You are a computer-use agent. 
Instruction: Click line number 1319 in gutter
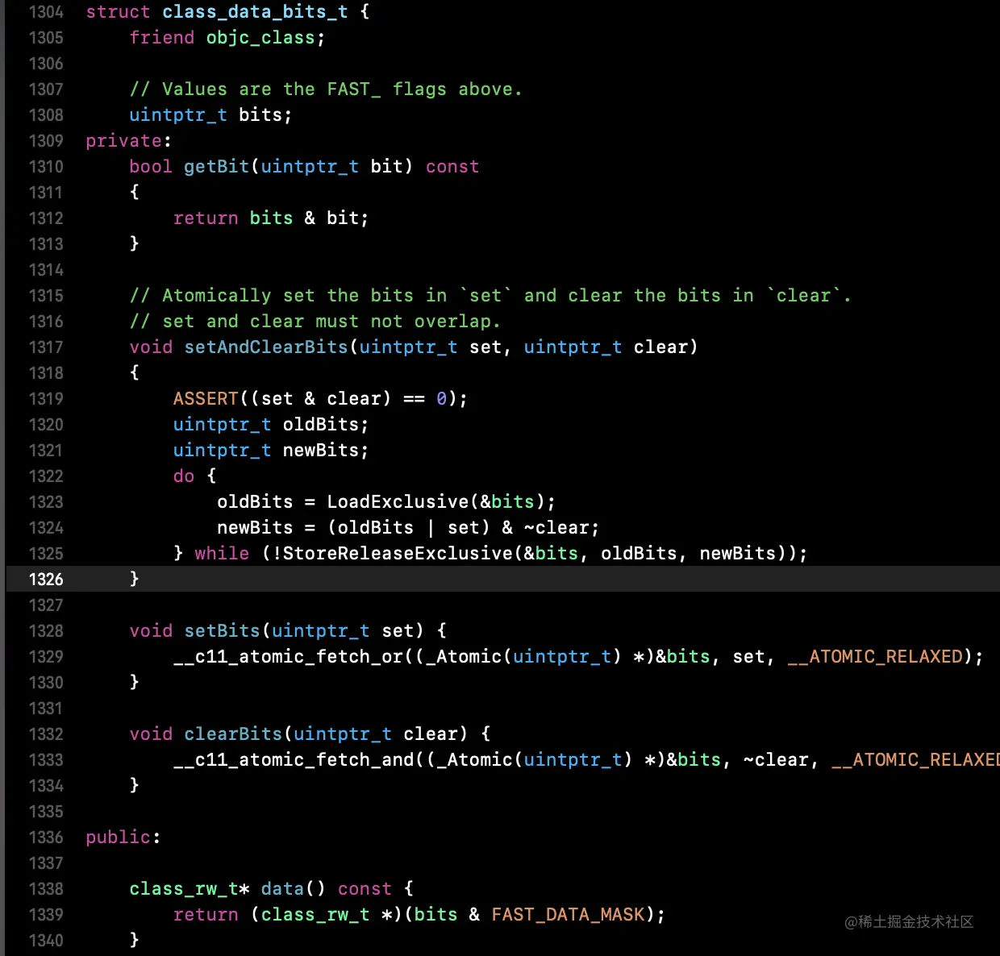tap(46, 399)
